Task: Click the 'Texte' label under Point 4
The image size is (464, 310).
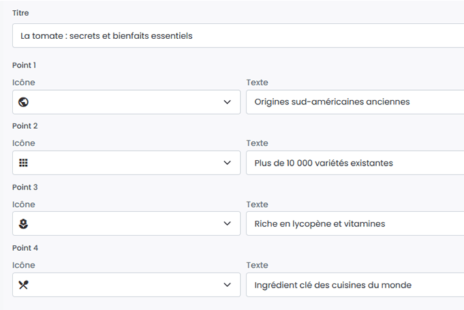Action: tap(257, 265)
